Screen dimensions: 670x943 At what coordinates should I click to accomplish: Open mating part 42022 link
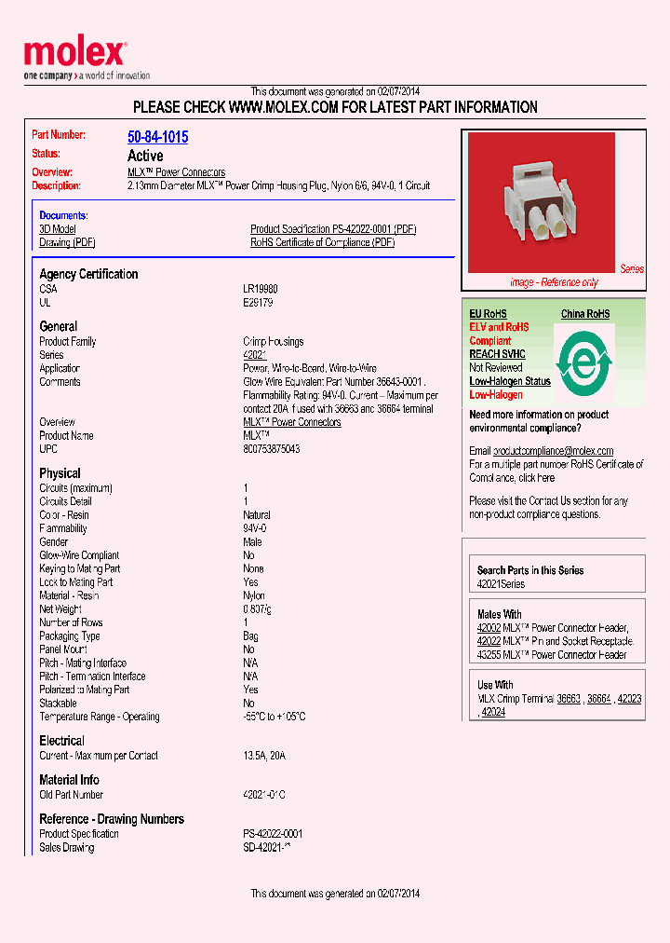489,641
